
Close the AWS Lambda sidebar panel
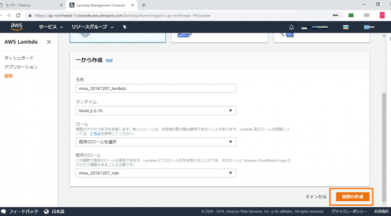[49, 42]
